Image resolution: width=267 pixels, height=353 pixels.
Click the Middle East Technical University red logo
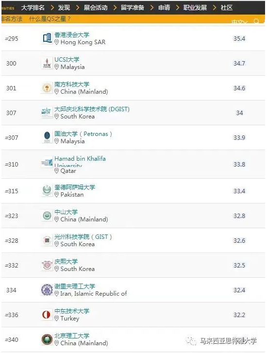(47, 315)
